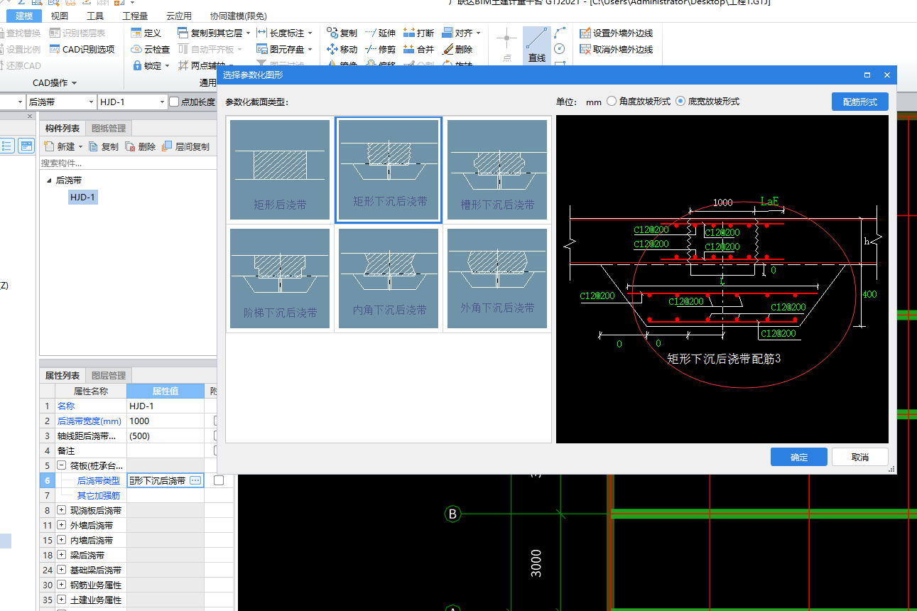Click 复制到其它层 copy-to-other-floor tool

tap(213, 33)
